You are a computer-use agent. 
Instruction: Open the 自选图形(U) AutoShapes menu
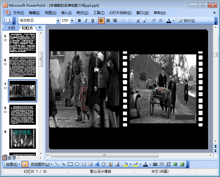pyautogui.click(x=42, y=164)
